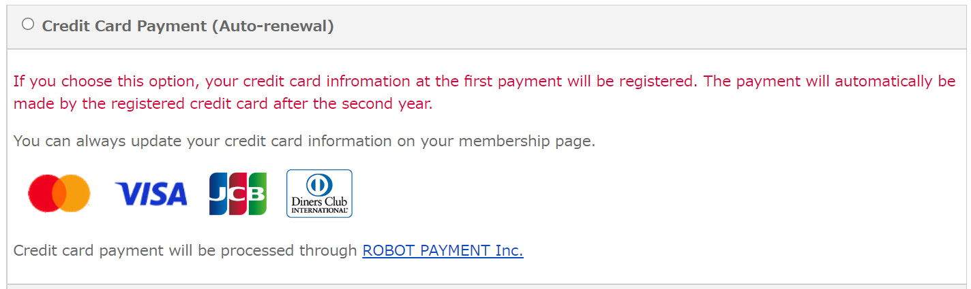Image resolution: width=971 pixels, height=289 pixels.
Task: Click the blue J block of JCB
Action: [218, 194]
